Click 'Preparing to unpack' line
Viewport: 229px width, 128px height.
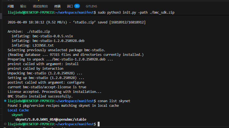pyautogui.click(x=60, y=59)
